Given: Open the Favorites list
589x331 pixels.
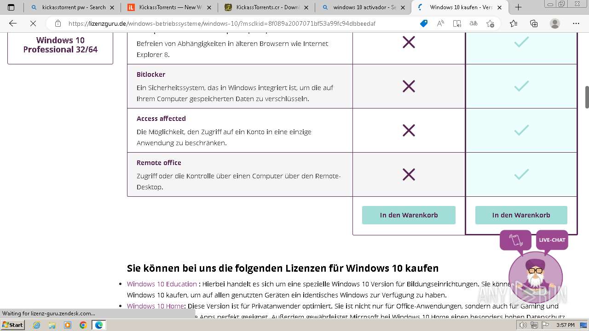Looking at the screenshot, I should click(x=514, y=23).
